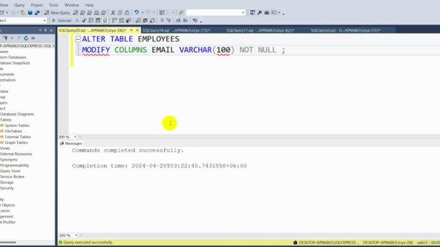The image size is (440, 247).
Task: Close the SQLQuery20.sql tab
Action: tap(137, 30)
